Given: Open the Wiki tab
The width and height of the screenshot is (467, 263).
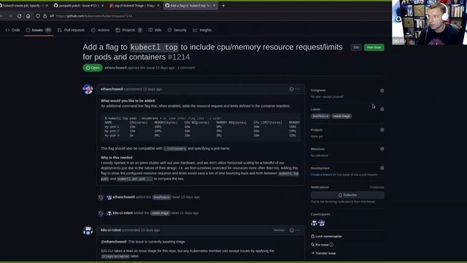Looking at the screenshot, I should pyautogui.click(x=155, y=30).
